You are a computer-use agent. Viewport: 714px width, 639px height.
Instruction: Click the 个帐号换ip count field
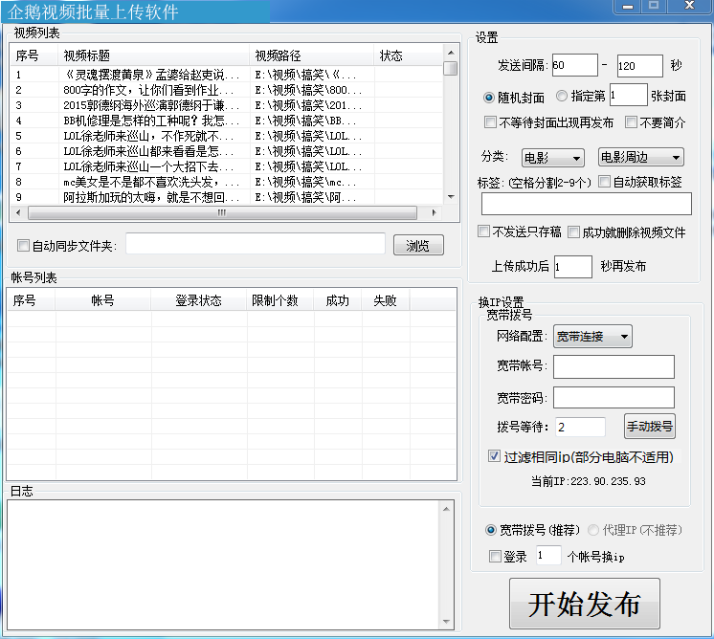click(x=548, y=555)
